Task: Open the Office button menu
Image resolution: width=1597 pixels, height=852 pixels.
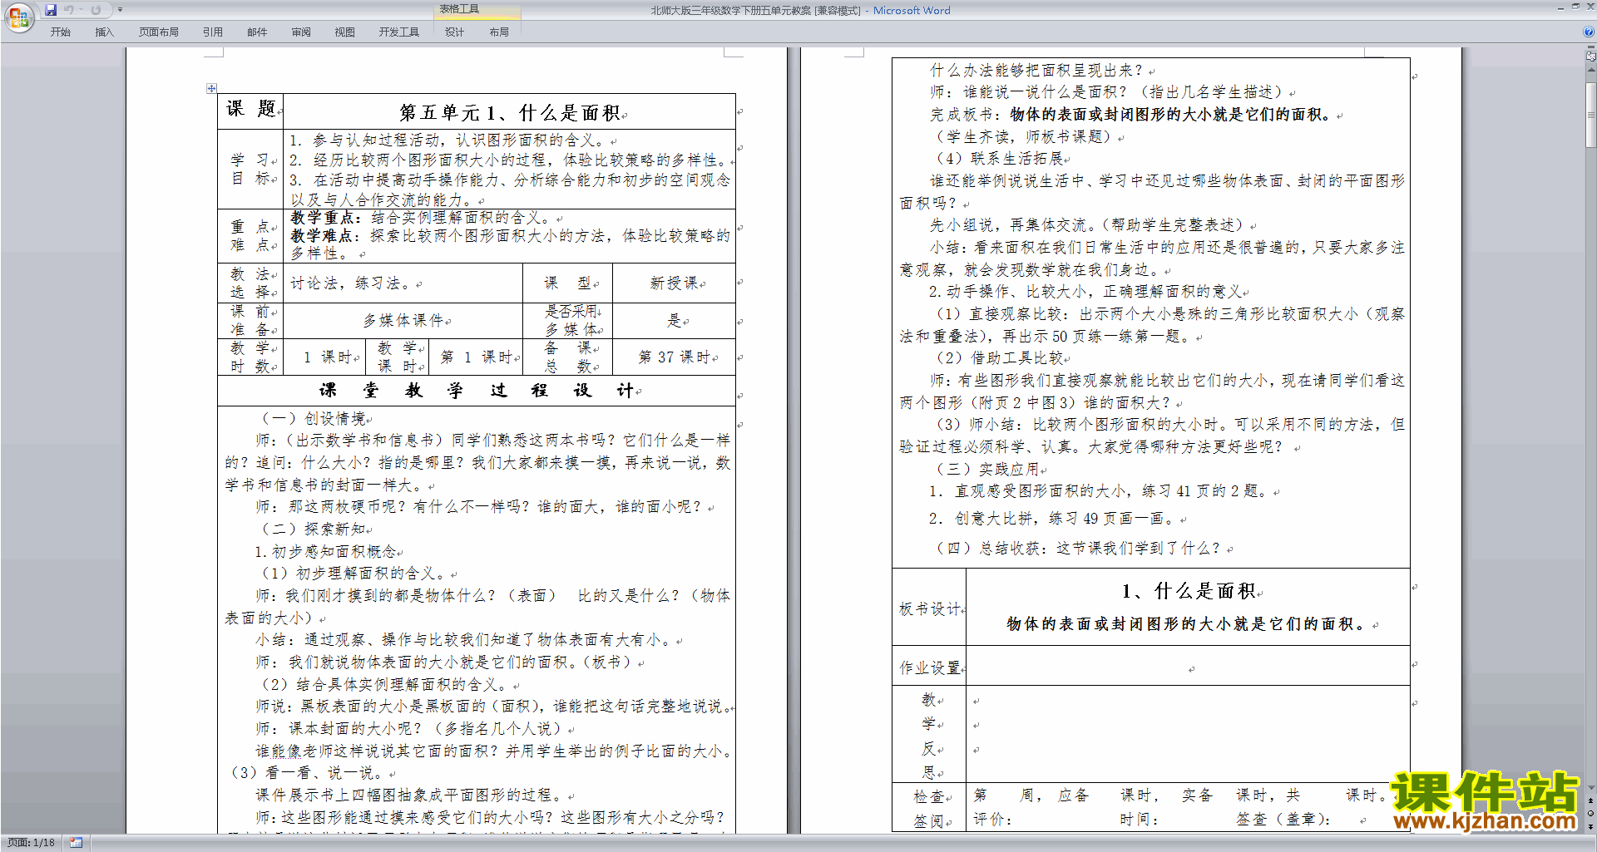Action: [18, 17]
